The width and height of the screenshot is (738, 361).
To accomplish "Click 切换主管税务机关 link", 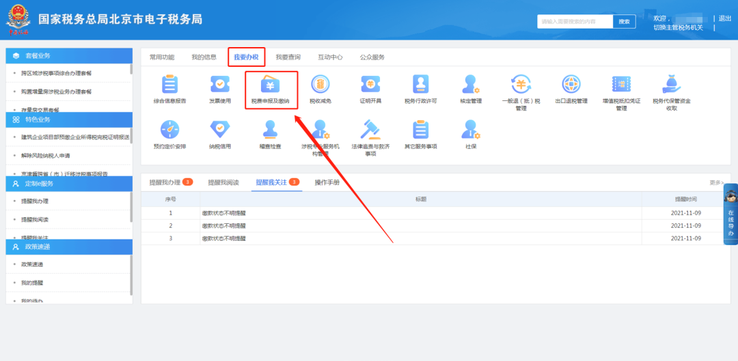I will [679, 28].
